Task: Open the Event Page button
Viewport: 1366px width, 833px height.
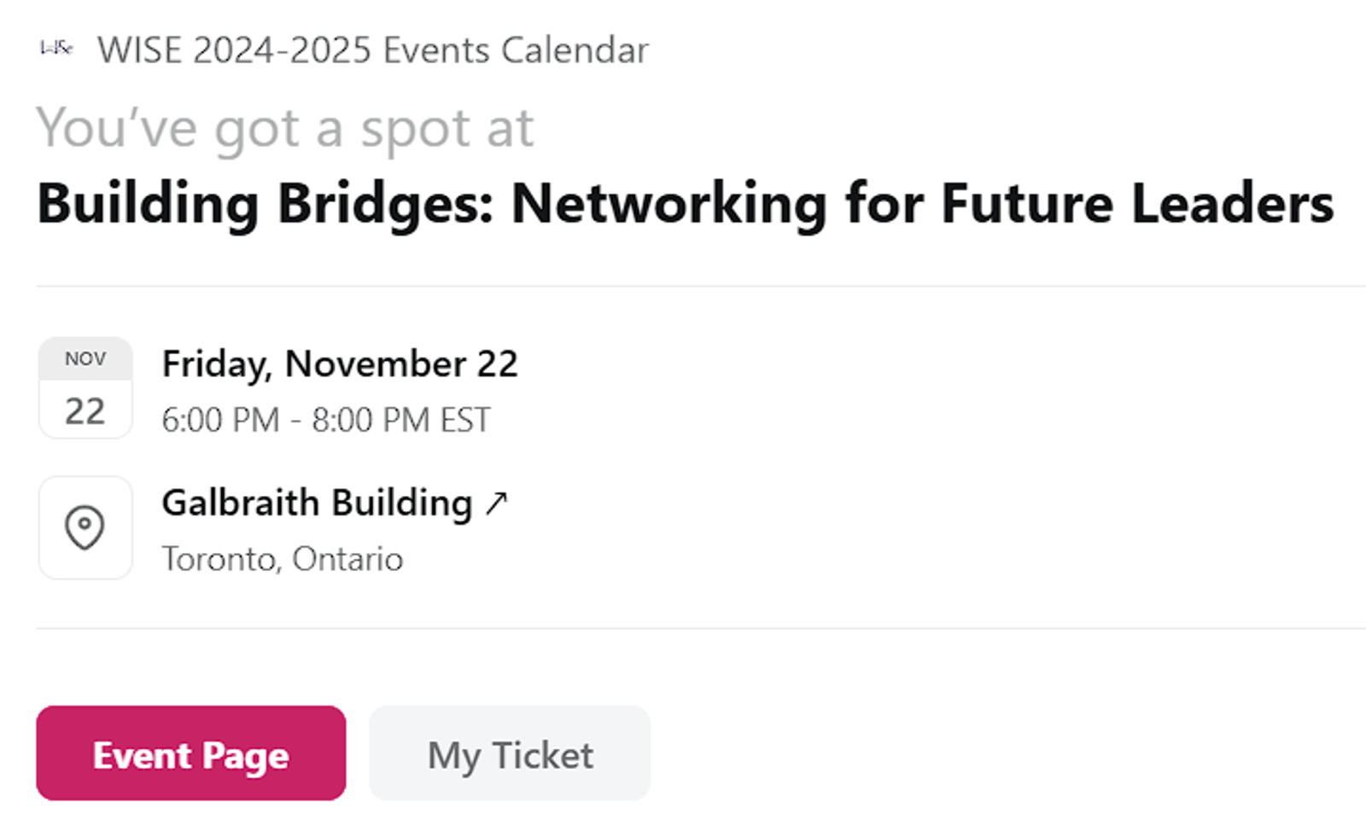Action: 190,754
